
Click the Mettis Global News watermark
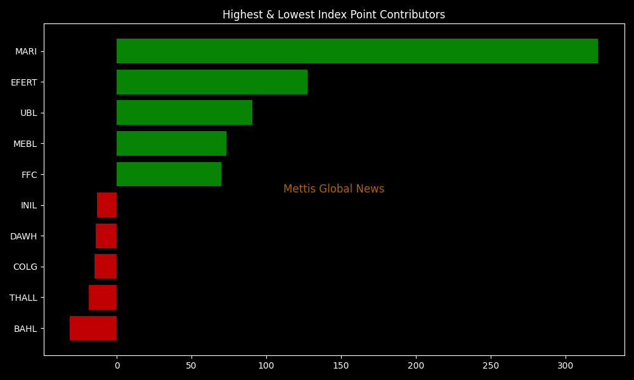click(x=333, y=189)
